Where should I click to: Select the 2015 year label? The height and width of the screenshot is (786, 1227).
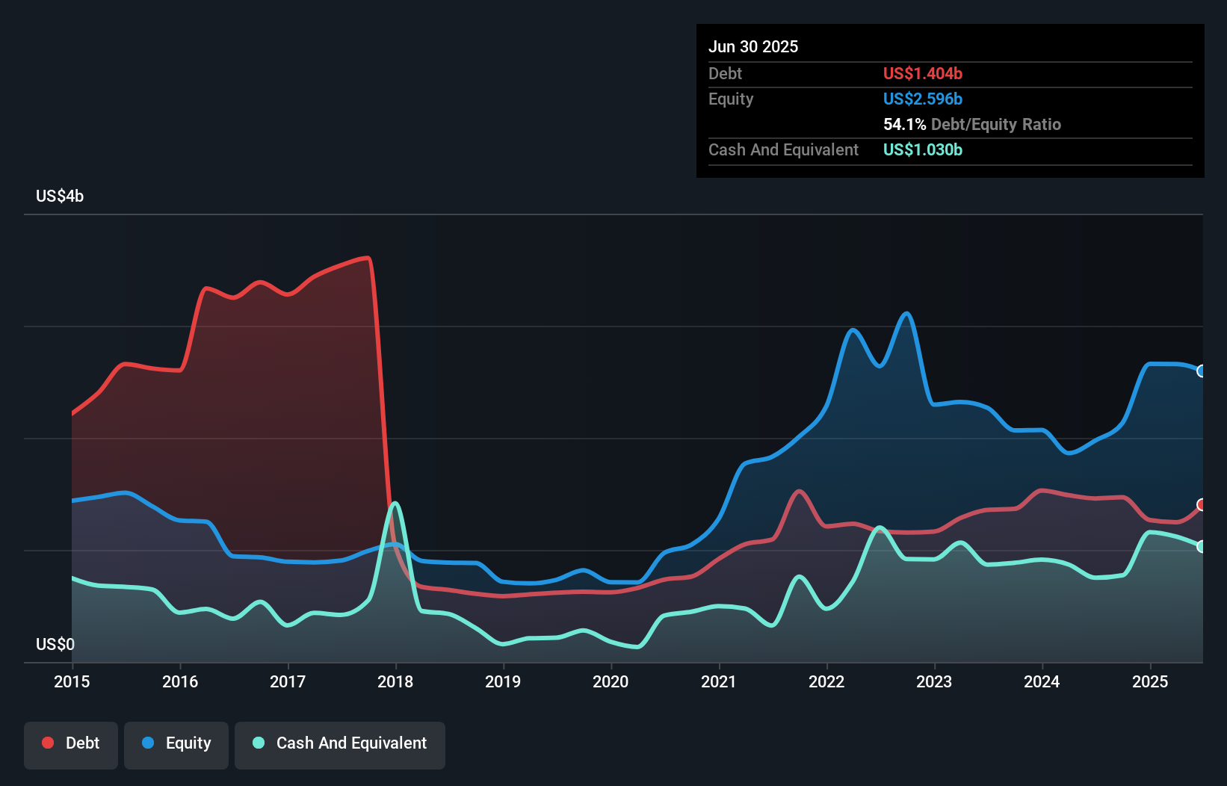(x=71, y=681)
